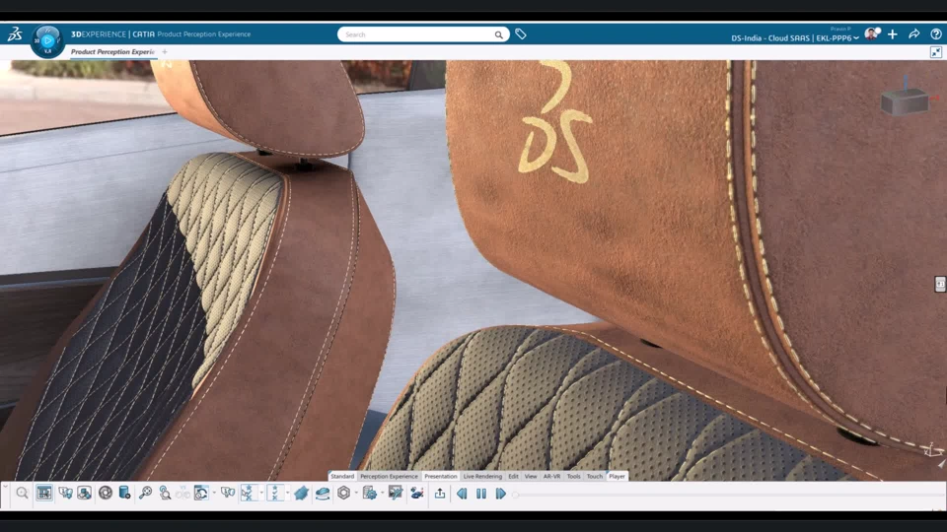Click the rotate view frame icon
947x532 pixels.
201,494
